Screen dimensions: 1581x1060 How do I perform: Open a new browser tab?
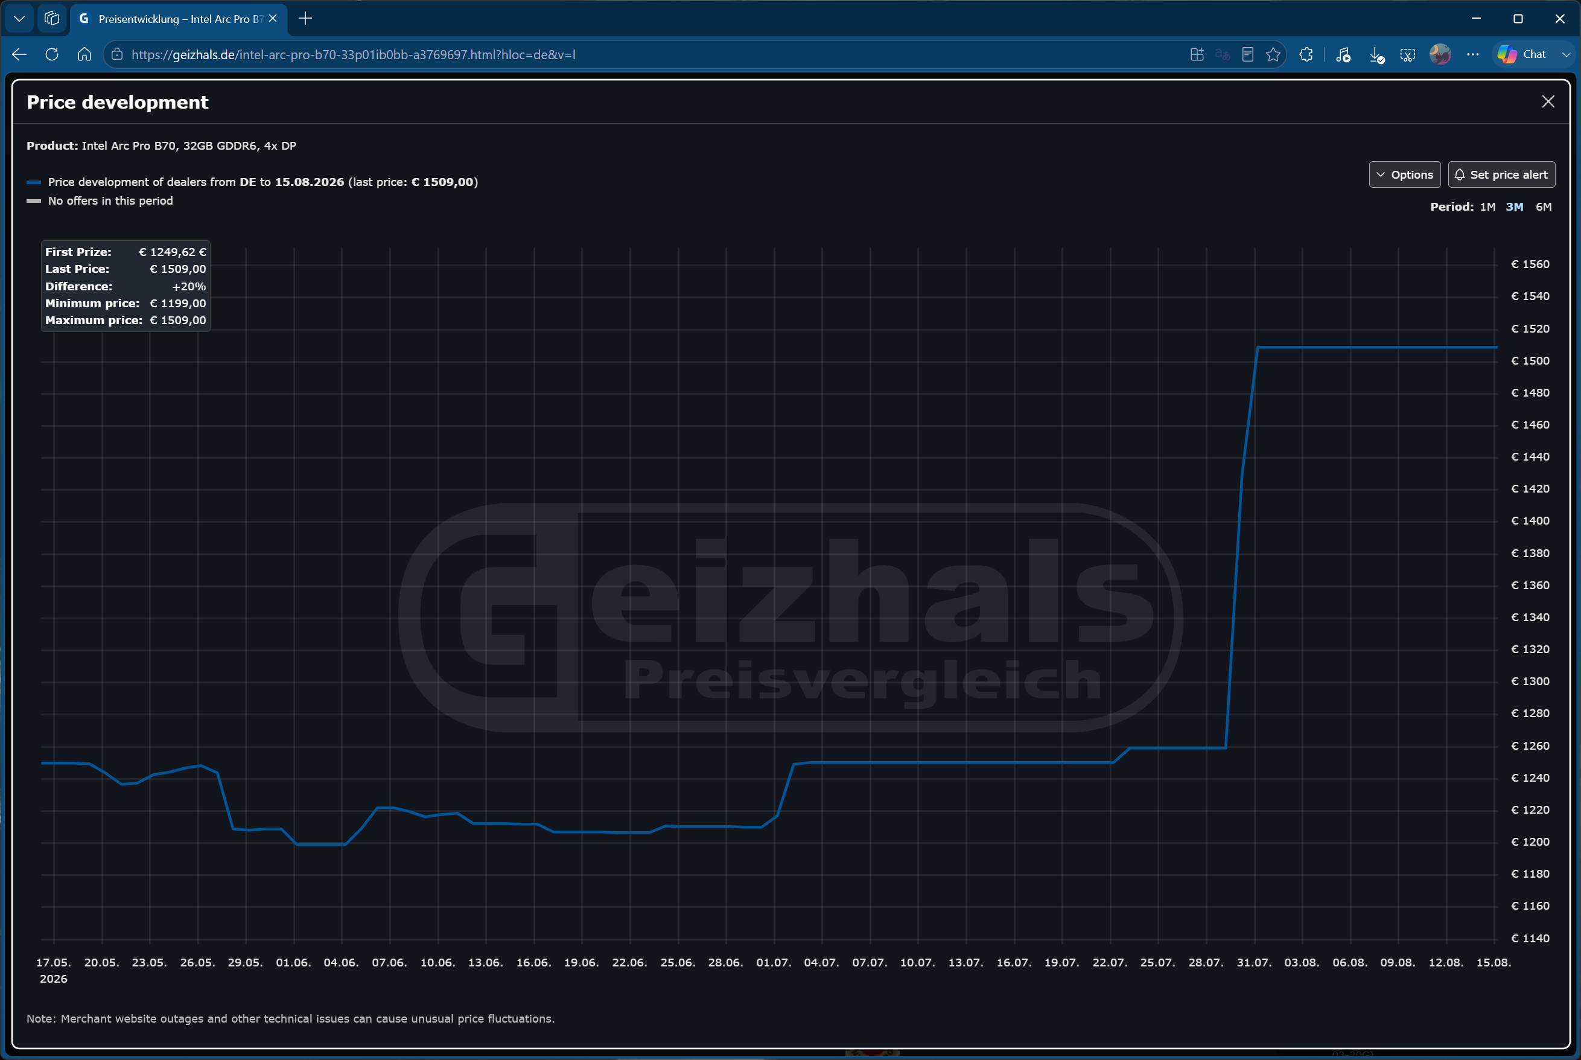[305, 19]
